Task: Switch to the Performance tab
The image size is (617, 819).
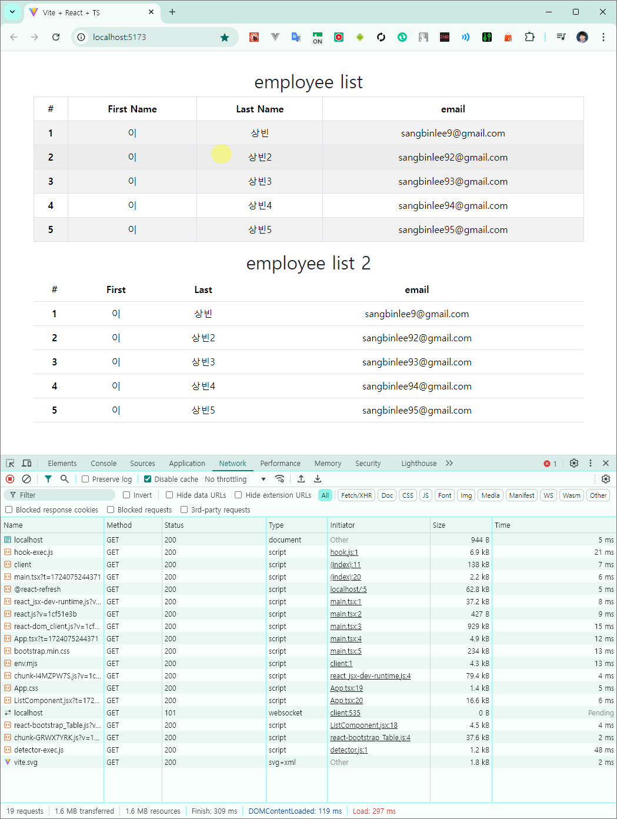Action: 280,464
